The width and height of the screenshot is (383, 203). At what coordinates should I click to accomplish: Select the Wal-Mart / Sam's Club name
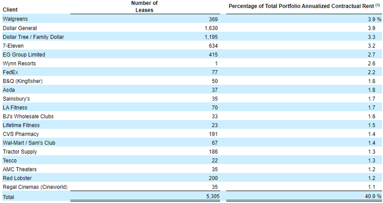pyautogui.click(x=29, y=143)
